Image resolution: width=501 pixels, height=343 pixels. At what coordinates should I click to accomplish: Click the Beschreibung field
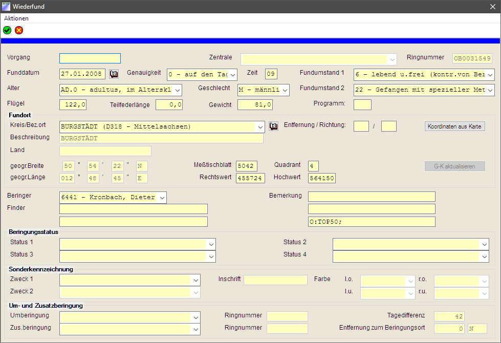(x=161, y=138)
